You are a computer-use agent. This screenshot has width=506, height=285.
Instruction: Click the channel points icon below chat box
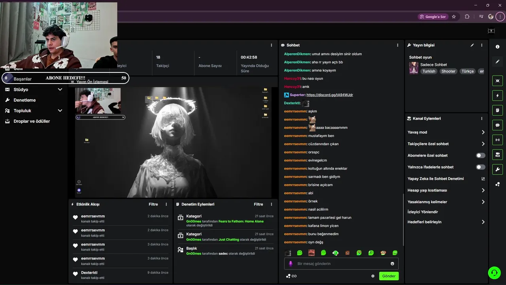pos(288,276)
